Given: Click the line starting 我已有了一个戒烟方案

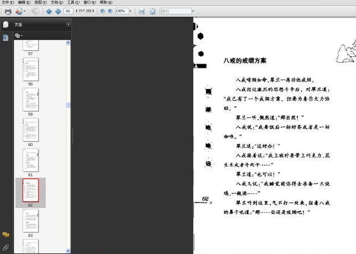Looking at the screenshot, I should click(276, 99).
